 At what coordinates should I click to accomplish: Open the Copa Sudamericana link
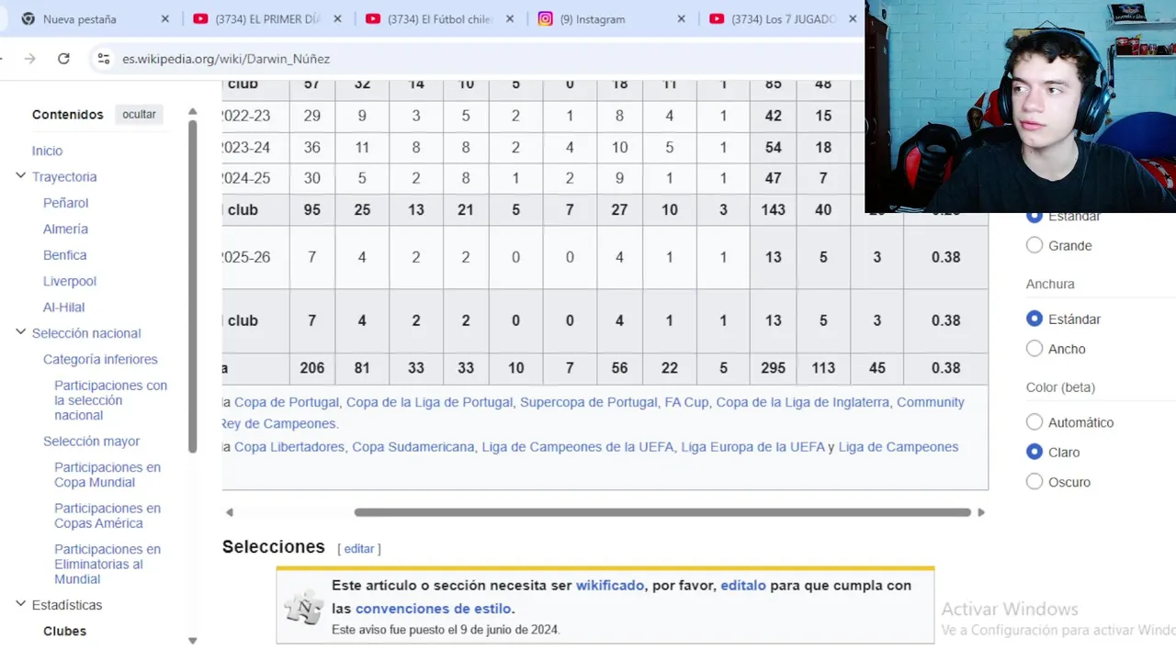click(413, 447)
